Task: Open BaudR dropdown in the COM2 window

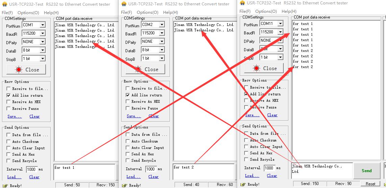Action: click(x=162, y=33)
